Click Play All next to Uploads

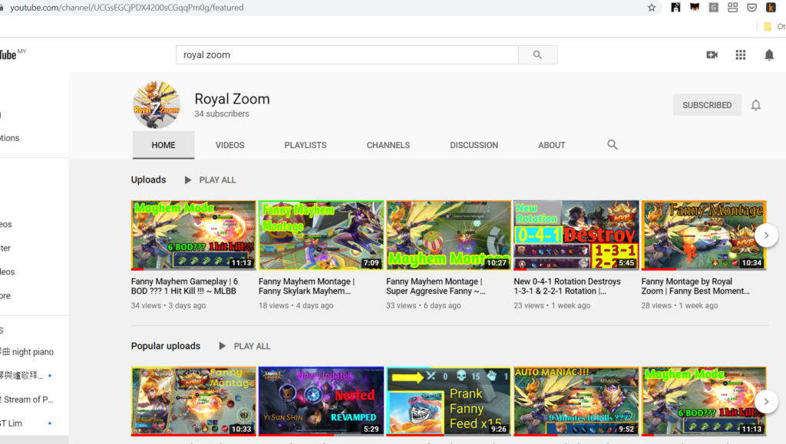pyautogui.click(x=217, y=179)
